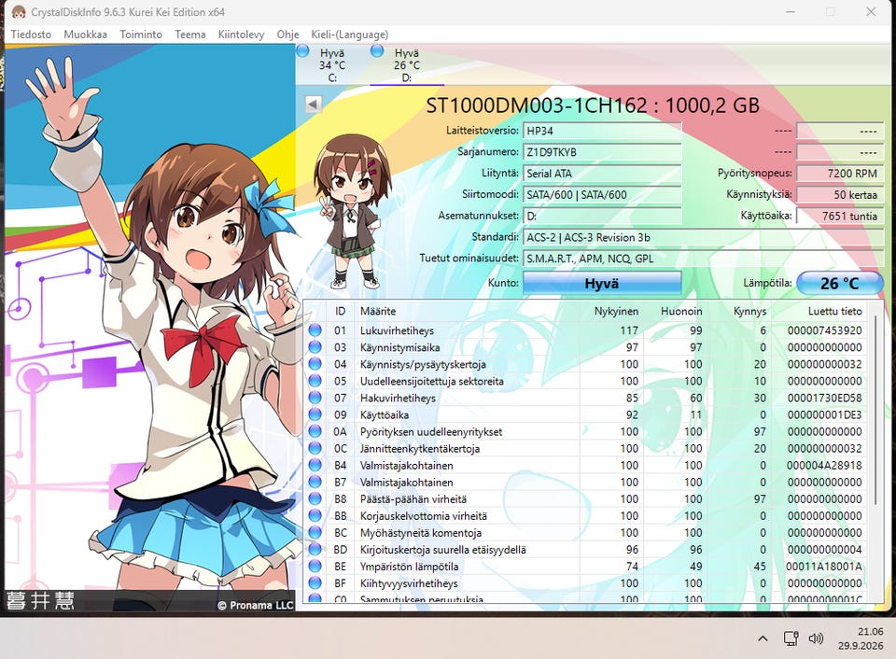Click the status circle for Jännitteenkytkentäkertoja row
The height and width of the screenshot is (659, 896).
(315, 448)
